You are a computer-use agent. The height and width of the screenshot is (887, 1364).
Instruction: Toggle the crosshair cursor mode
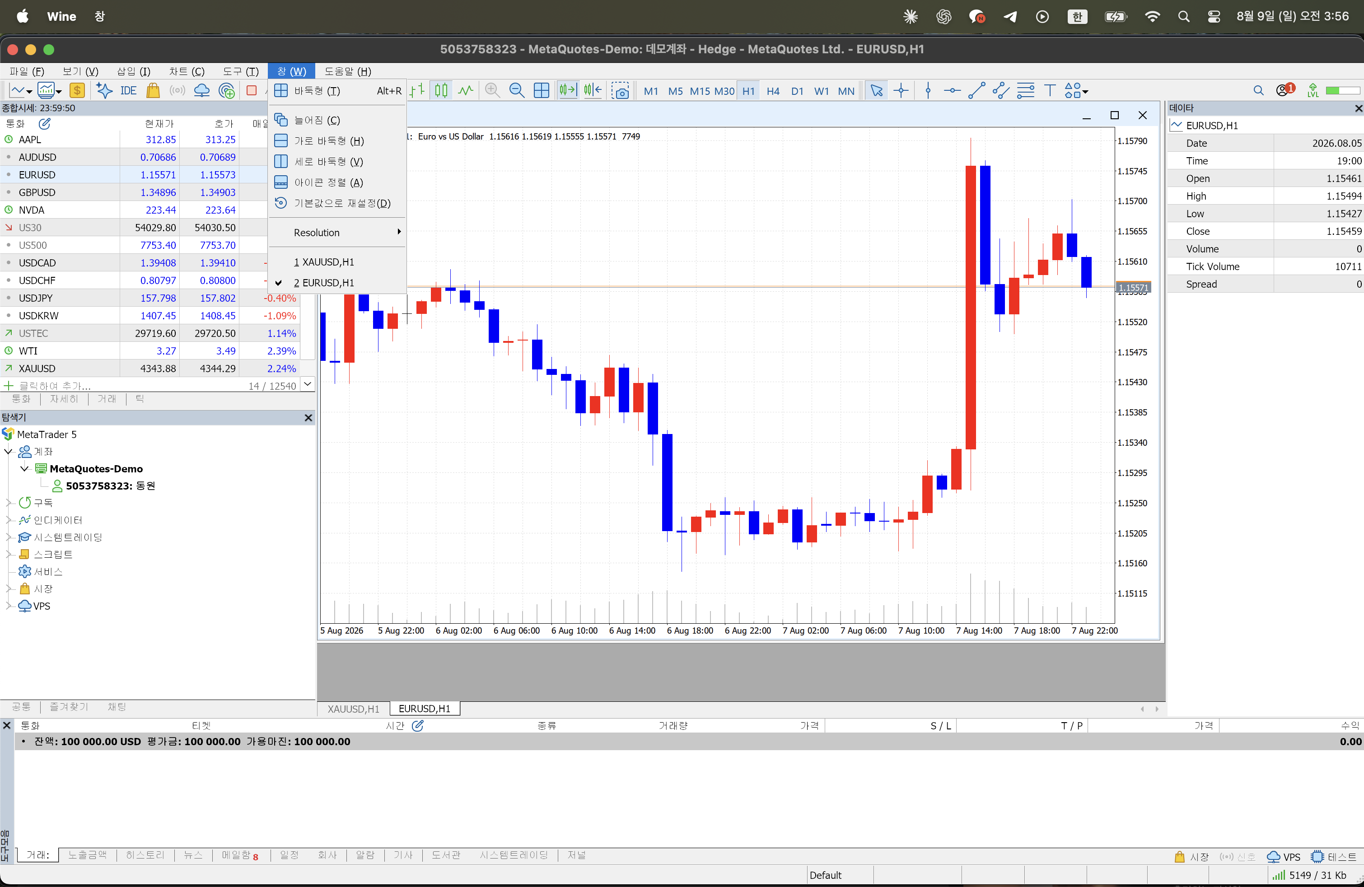tap(901, 90)
